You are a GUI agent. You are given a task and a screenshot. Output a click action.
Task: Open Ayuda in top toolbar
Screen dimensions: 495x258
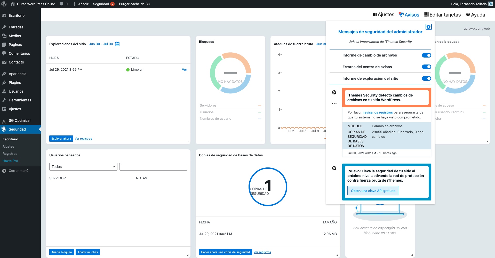click(475, 15)
